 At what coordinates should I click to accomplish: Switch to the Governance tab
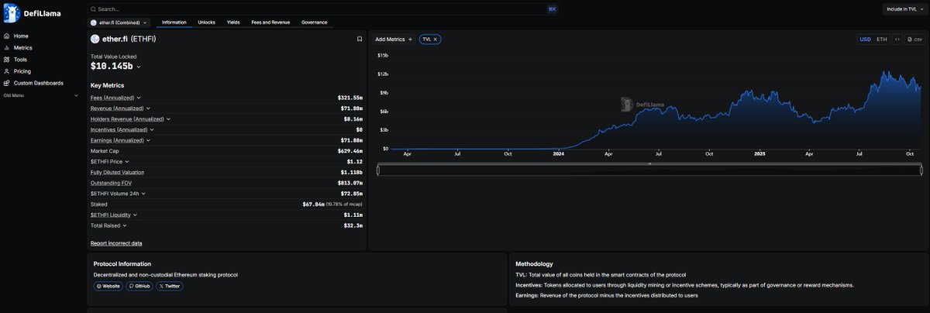(314, 22)
